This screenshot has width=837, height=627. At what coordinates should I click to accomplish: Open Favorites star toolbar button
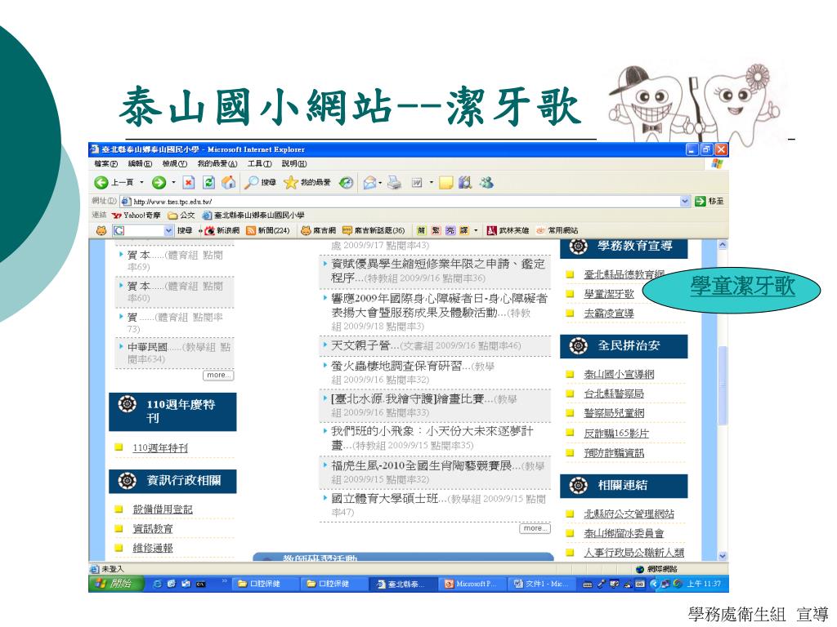307,182
